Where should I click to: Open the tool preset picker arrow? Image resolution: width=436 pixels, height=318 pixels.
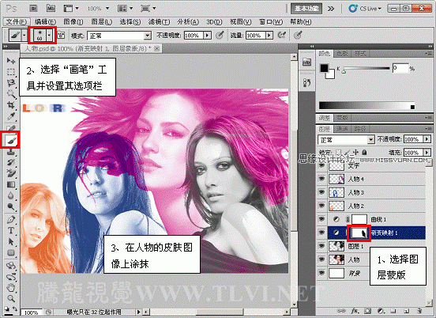pos(24,36)
